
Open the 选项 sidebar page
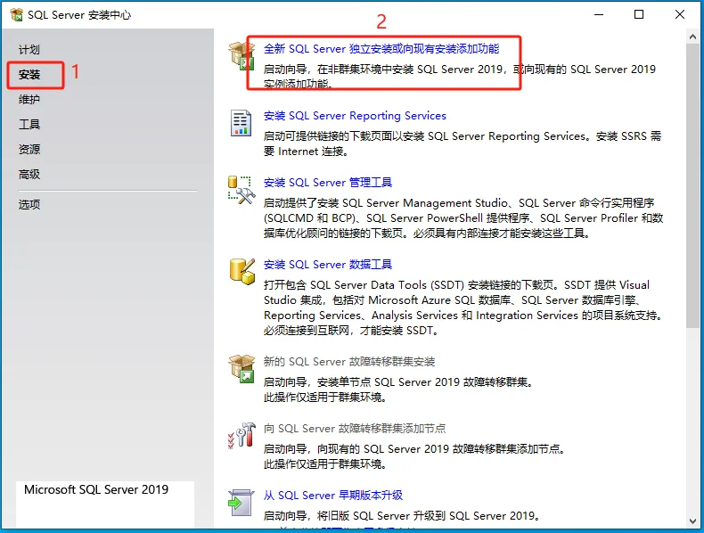click(29, 205)
